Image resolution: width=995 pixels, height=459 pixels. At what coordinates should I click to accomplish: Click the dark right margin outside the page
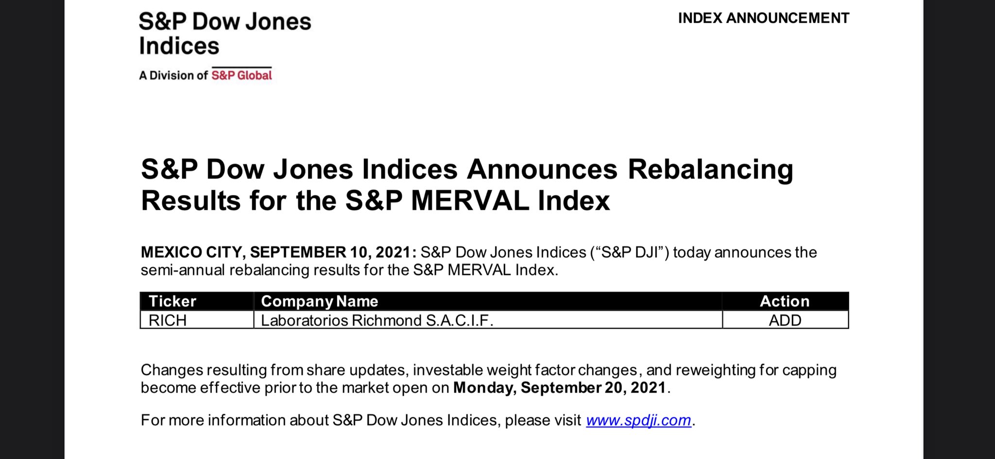click(x=959, y=229)
